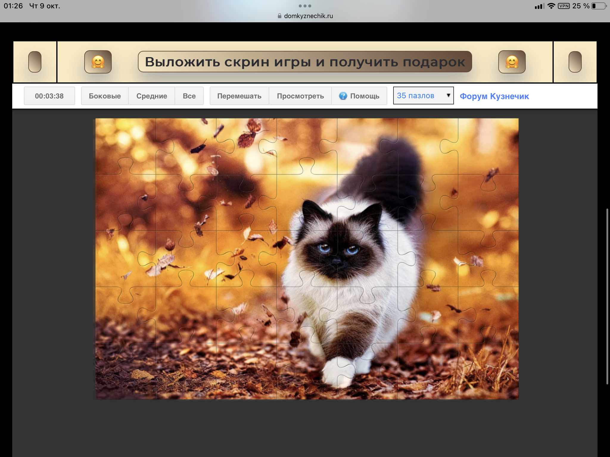The height and width of the screenshot is (457, 610).
Task: Click the dropdown arrow of piece count
Action: tap(448, 96)
